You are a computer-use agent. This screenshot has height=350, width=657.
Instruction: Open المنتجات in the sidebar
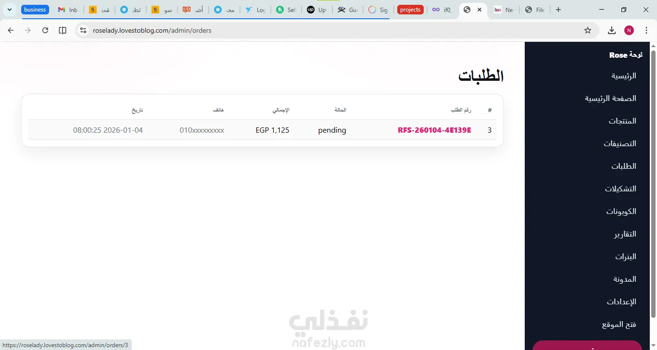click(x=622, y=121)
